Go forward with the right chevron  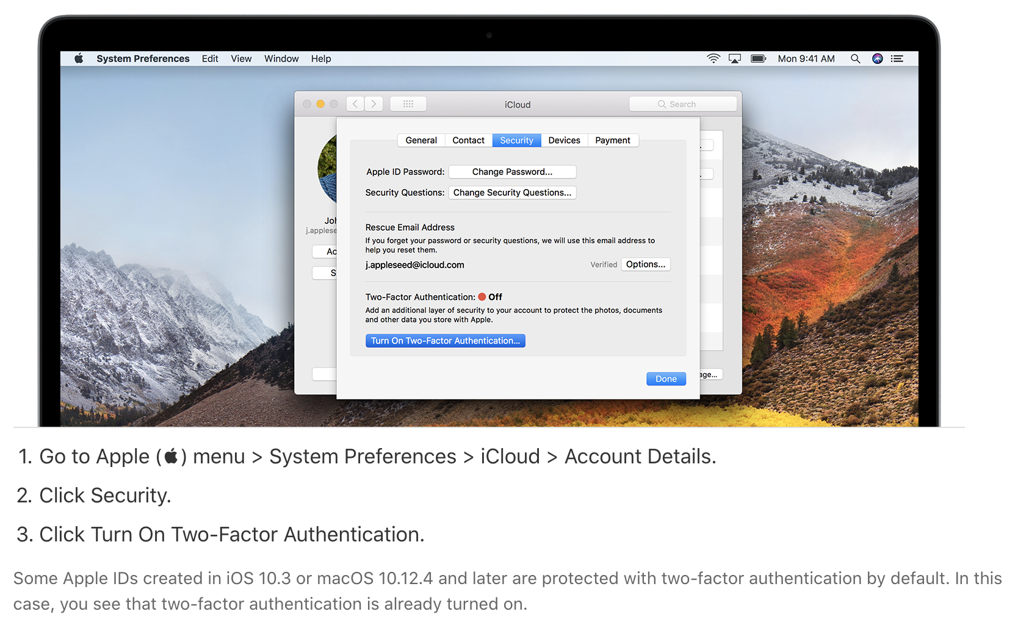tap(374, 104)
